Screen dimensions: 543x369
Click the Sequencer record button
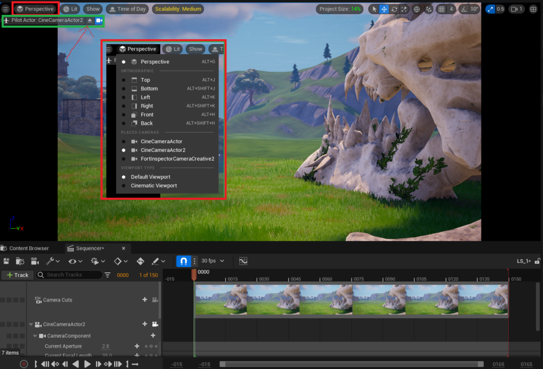(24, 364)
